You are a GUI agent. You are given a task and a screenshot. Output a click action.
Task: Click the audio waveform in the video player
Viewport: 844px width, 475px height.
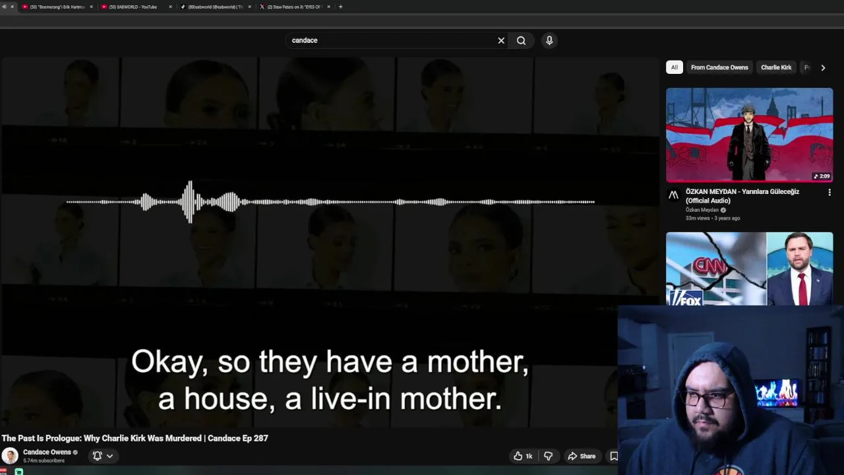(330, 202)
